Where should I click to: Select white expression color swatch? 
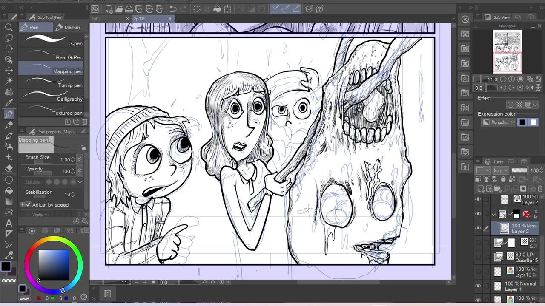point(534,122)
